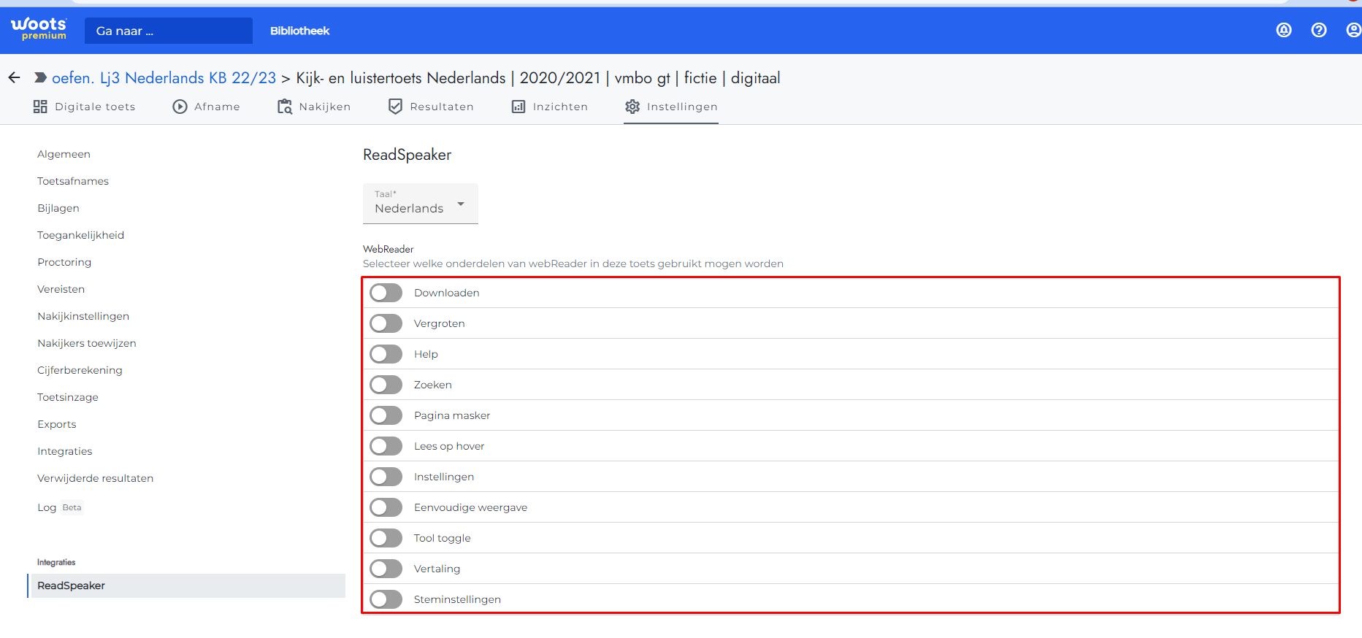
Task: Open Integraties in sidebar
Action: (65, 451)
